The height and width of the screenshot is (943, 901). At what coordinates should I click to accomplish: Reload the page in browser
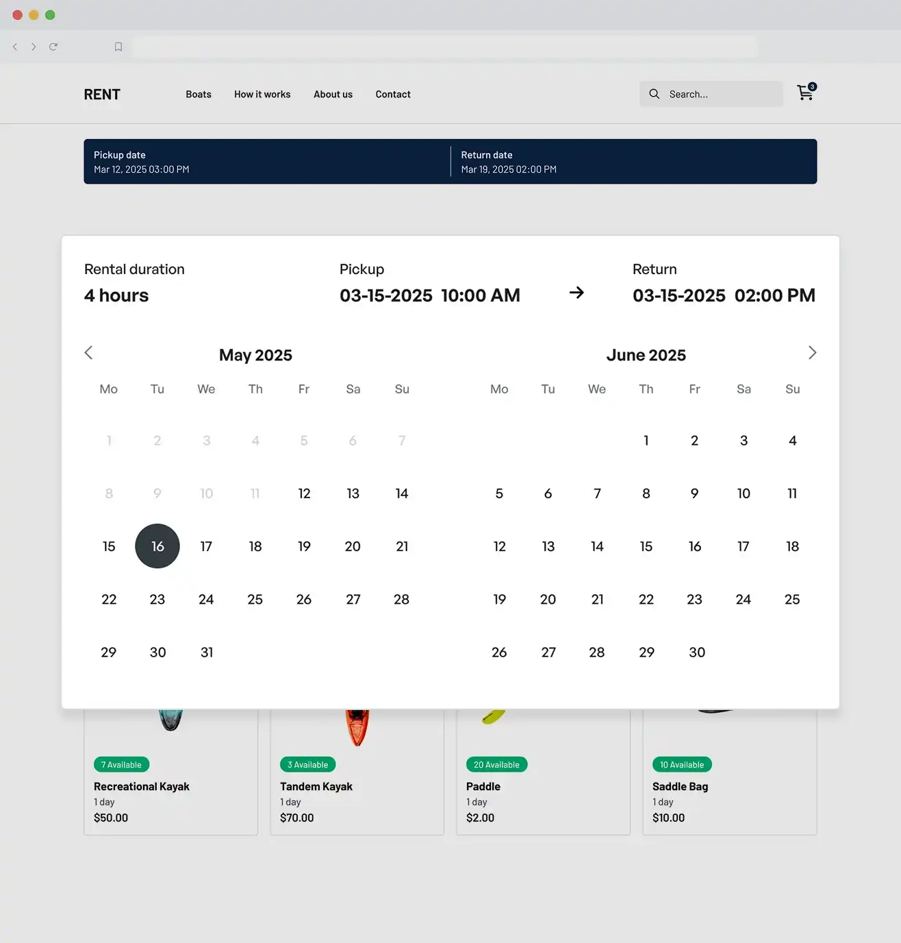(53, 47)
